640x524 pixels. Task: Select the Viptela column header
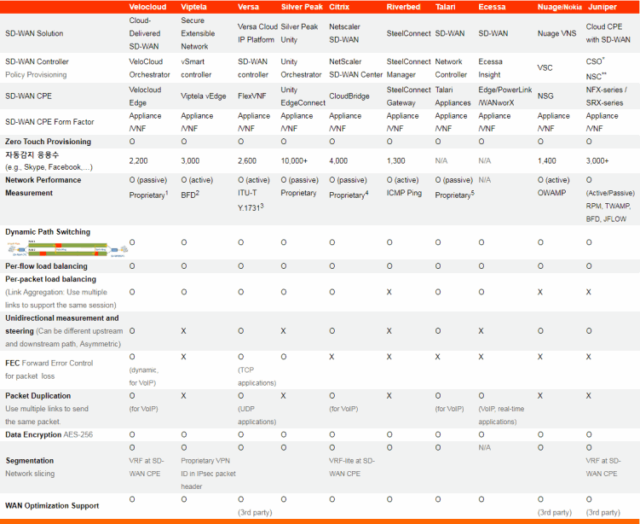click(194, 7)
